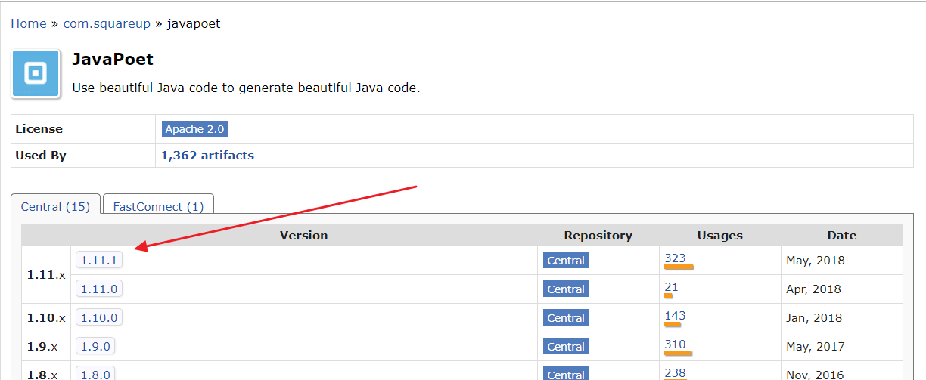Click the Version column header
This screenshot has height=380, width=926.
pyautogui.click(x=303, y=235)
